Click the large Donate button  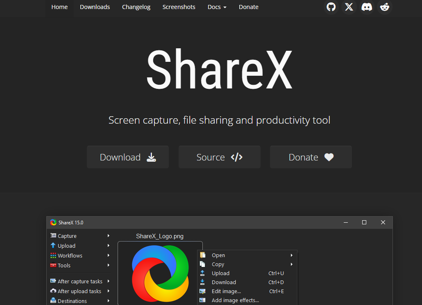pyautogui.click(x=311, y=157)
